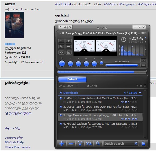Click the playlist vertical scrollbar
This screenshot has width=156, height=151.
145,114
